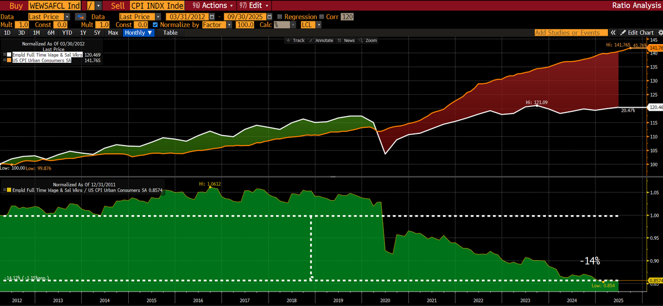Open the 97) Edit menu
This screenshot has height=306, width=663.
(x=253, y=5)
